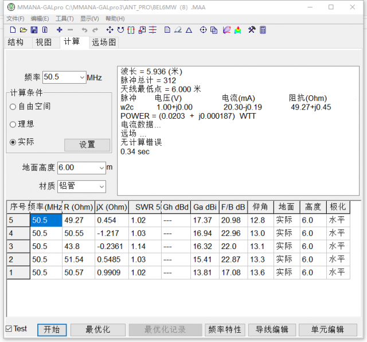
Task: Open the calculator toolbar icon
Action: 263,30
